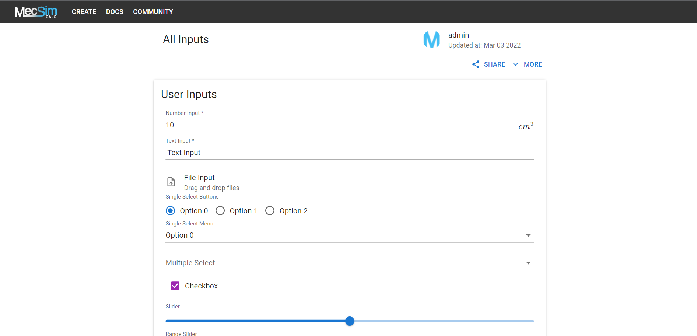Image resolution: width=697 pixels, height=336 pixels.
Task: Click the file upload icon
Action: pos(171,182)
